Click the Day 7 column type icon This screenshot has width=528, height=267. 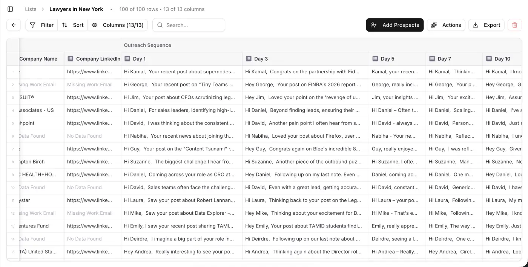432,59
